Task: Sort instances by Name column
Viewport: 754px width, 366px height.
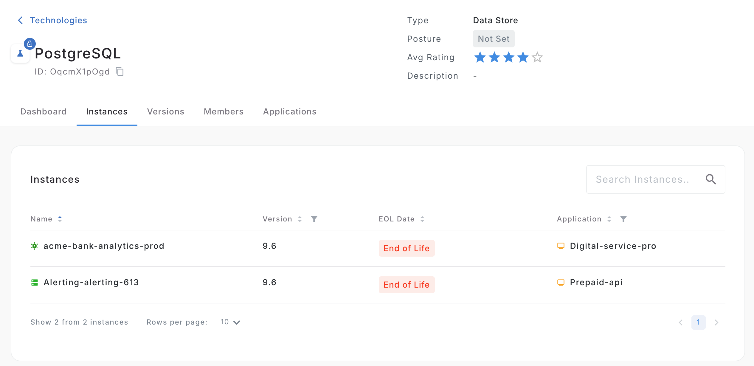Action: click(60, 219)
